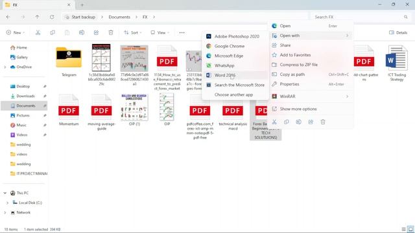The height and width of the screenshot is (233, 415).
Task: Expand the Network tree node
Action: (x=5, y=212)
